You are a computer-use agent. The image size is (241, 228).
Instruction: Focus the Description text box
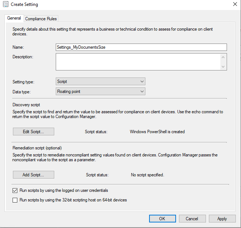138,62
